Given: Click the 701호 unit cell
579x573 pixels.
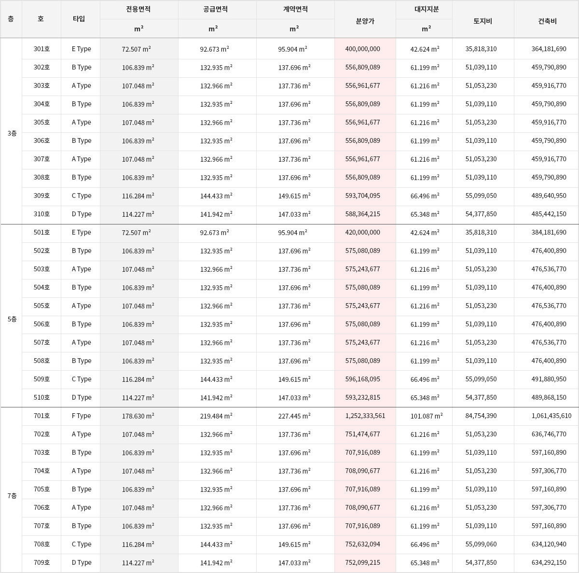Looking at the screenshot, I should point(41,416).
